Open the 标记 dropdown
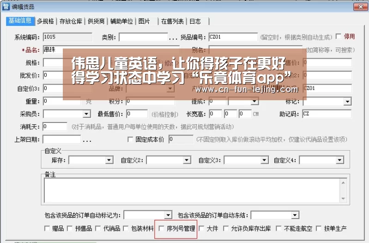 tap(347, 102)
